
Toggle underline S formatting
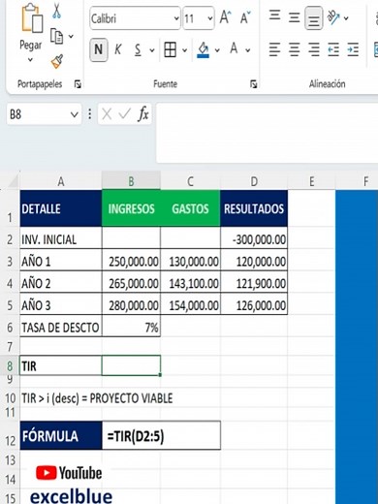pyautogui.click(x=138, y=49)
